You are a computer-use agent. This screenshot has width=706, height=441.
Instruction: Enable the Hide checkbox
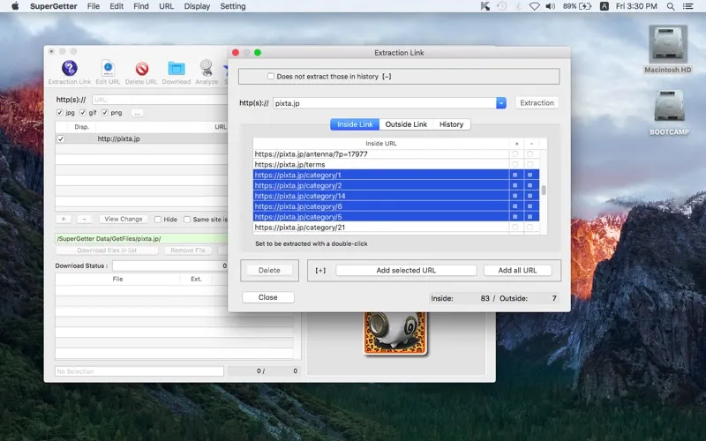point(158,220)
